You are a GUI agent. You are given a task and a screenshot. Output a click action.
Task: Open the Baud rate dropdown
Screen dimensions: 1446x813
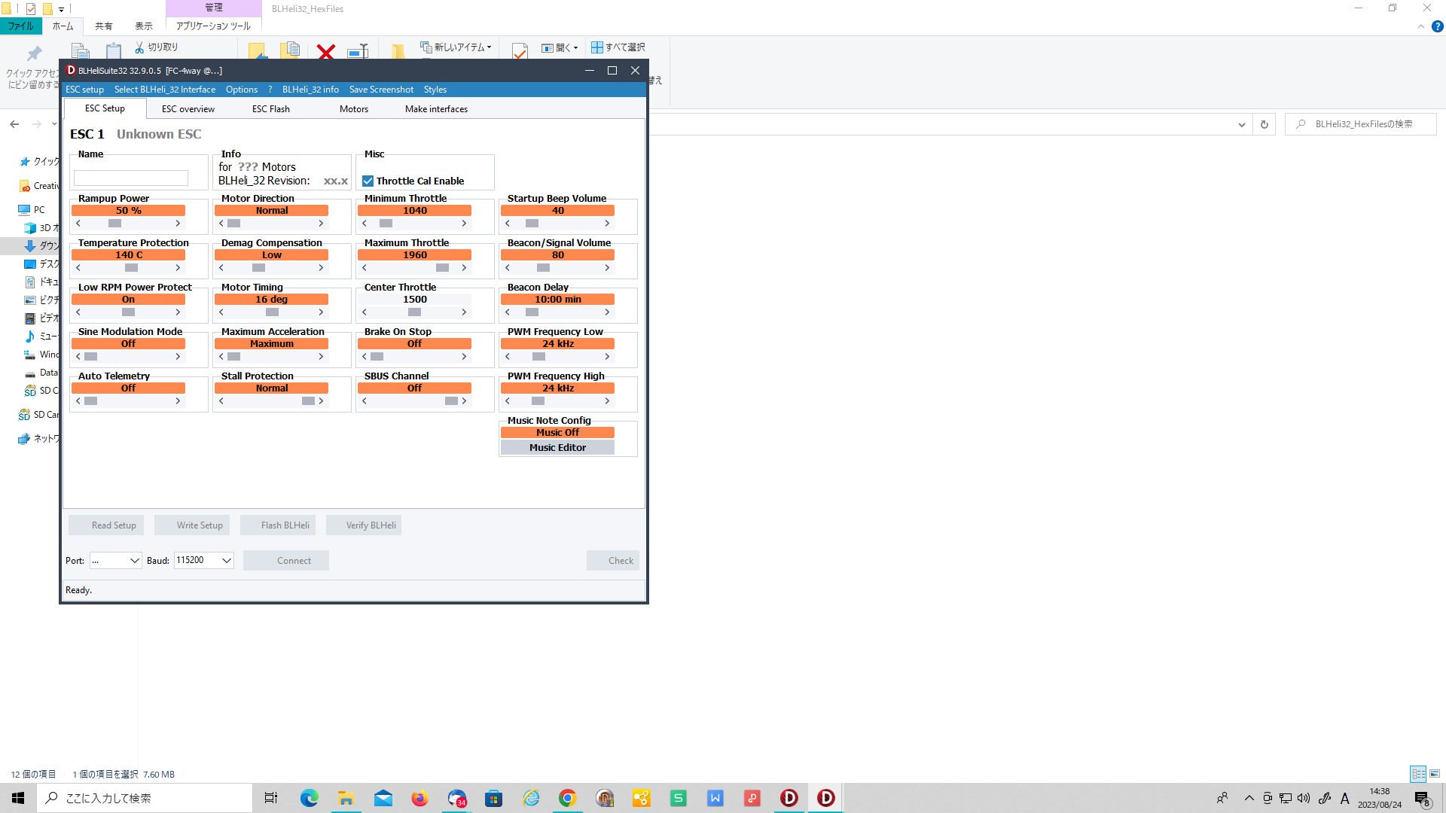click(203, 561)
